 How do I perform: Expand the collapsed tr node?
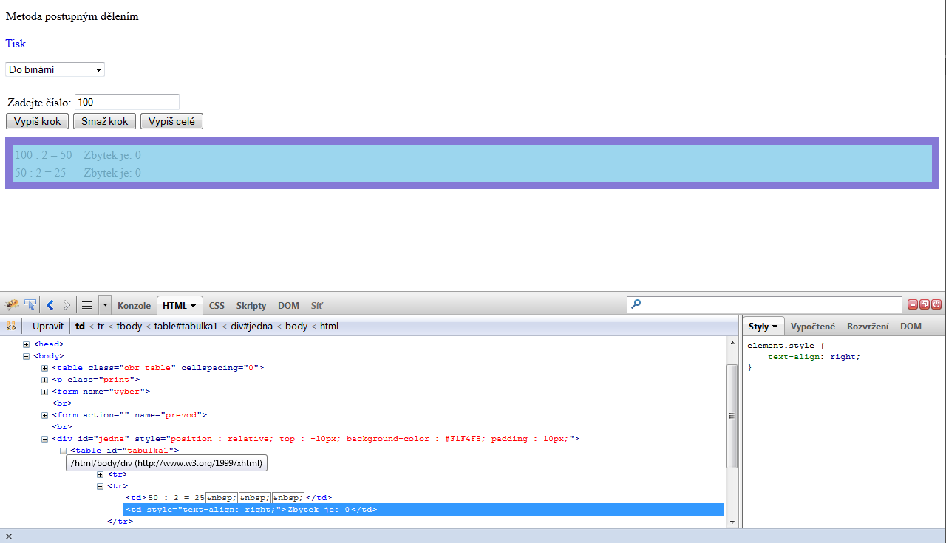tap(101, 474)
